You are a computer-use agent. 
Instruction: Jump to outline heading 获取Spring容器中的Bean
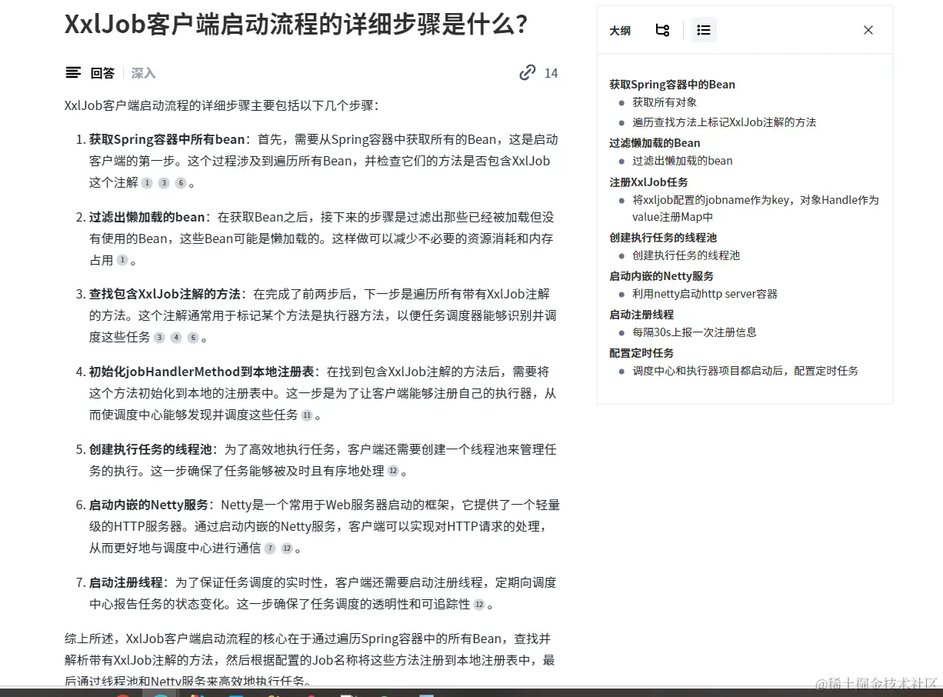pyautogui.click(x=672, y=85)
